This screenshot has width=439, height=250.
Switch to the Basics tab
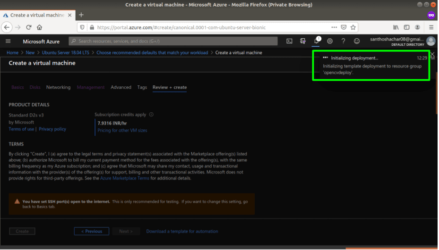17,87
